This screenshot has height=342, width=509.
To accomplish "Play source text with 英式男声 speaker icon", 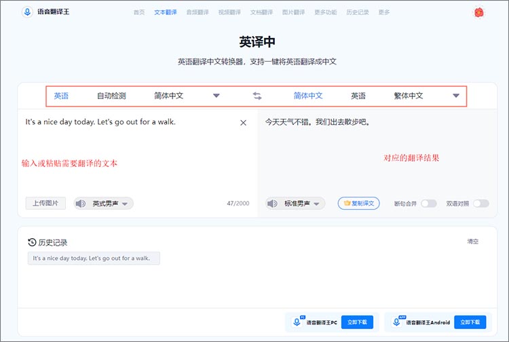I will pos(80,204).
